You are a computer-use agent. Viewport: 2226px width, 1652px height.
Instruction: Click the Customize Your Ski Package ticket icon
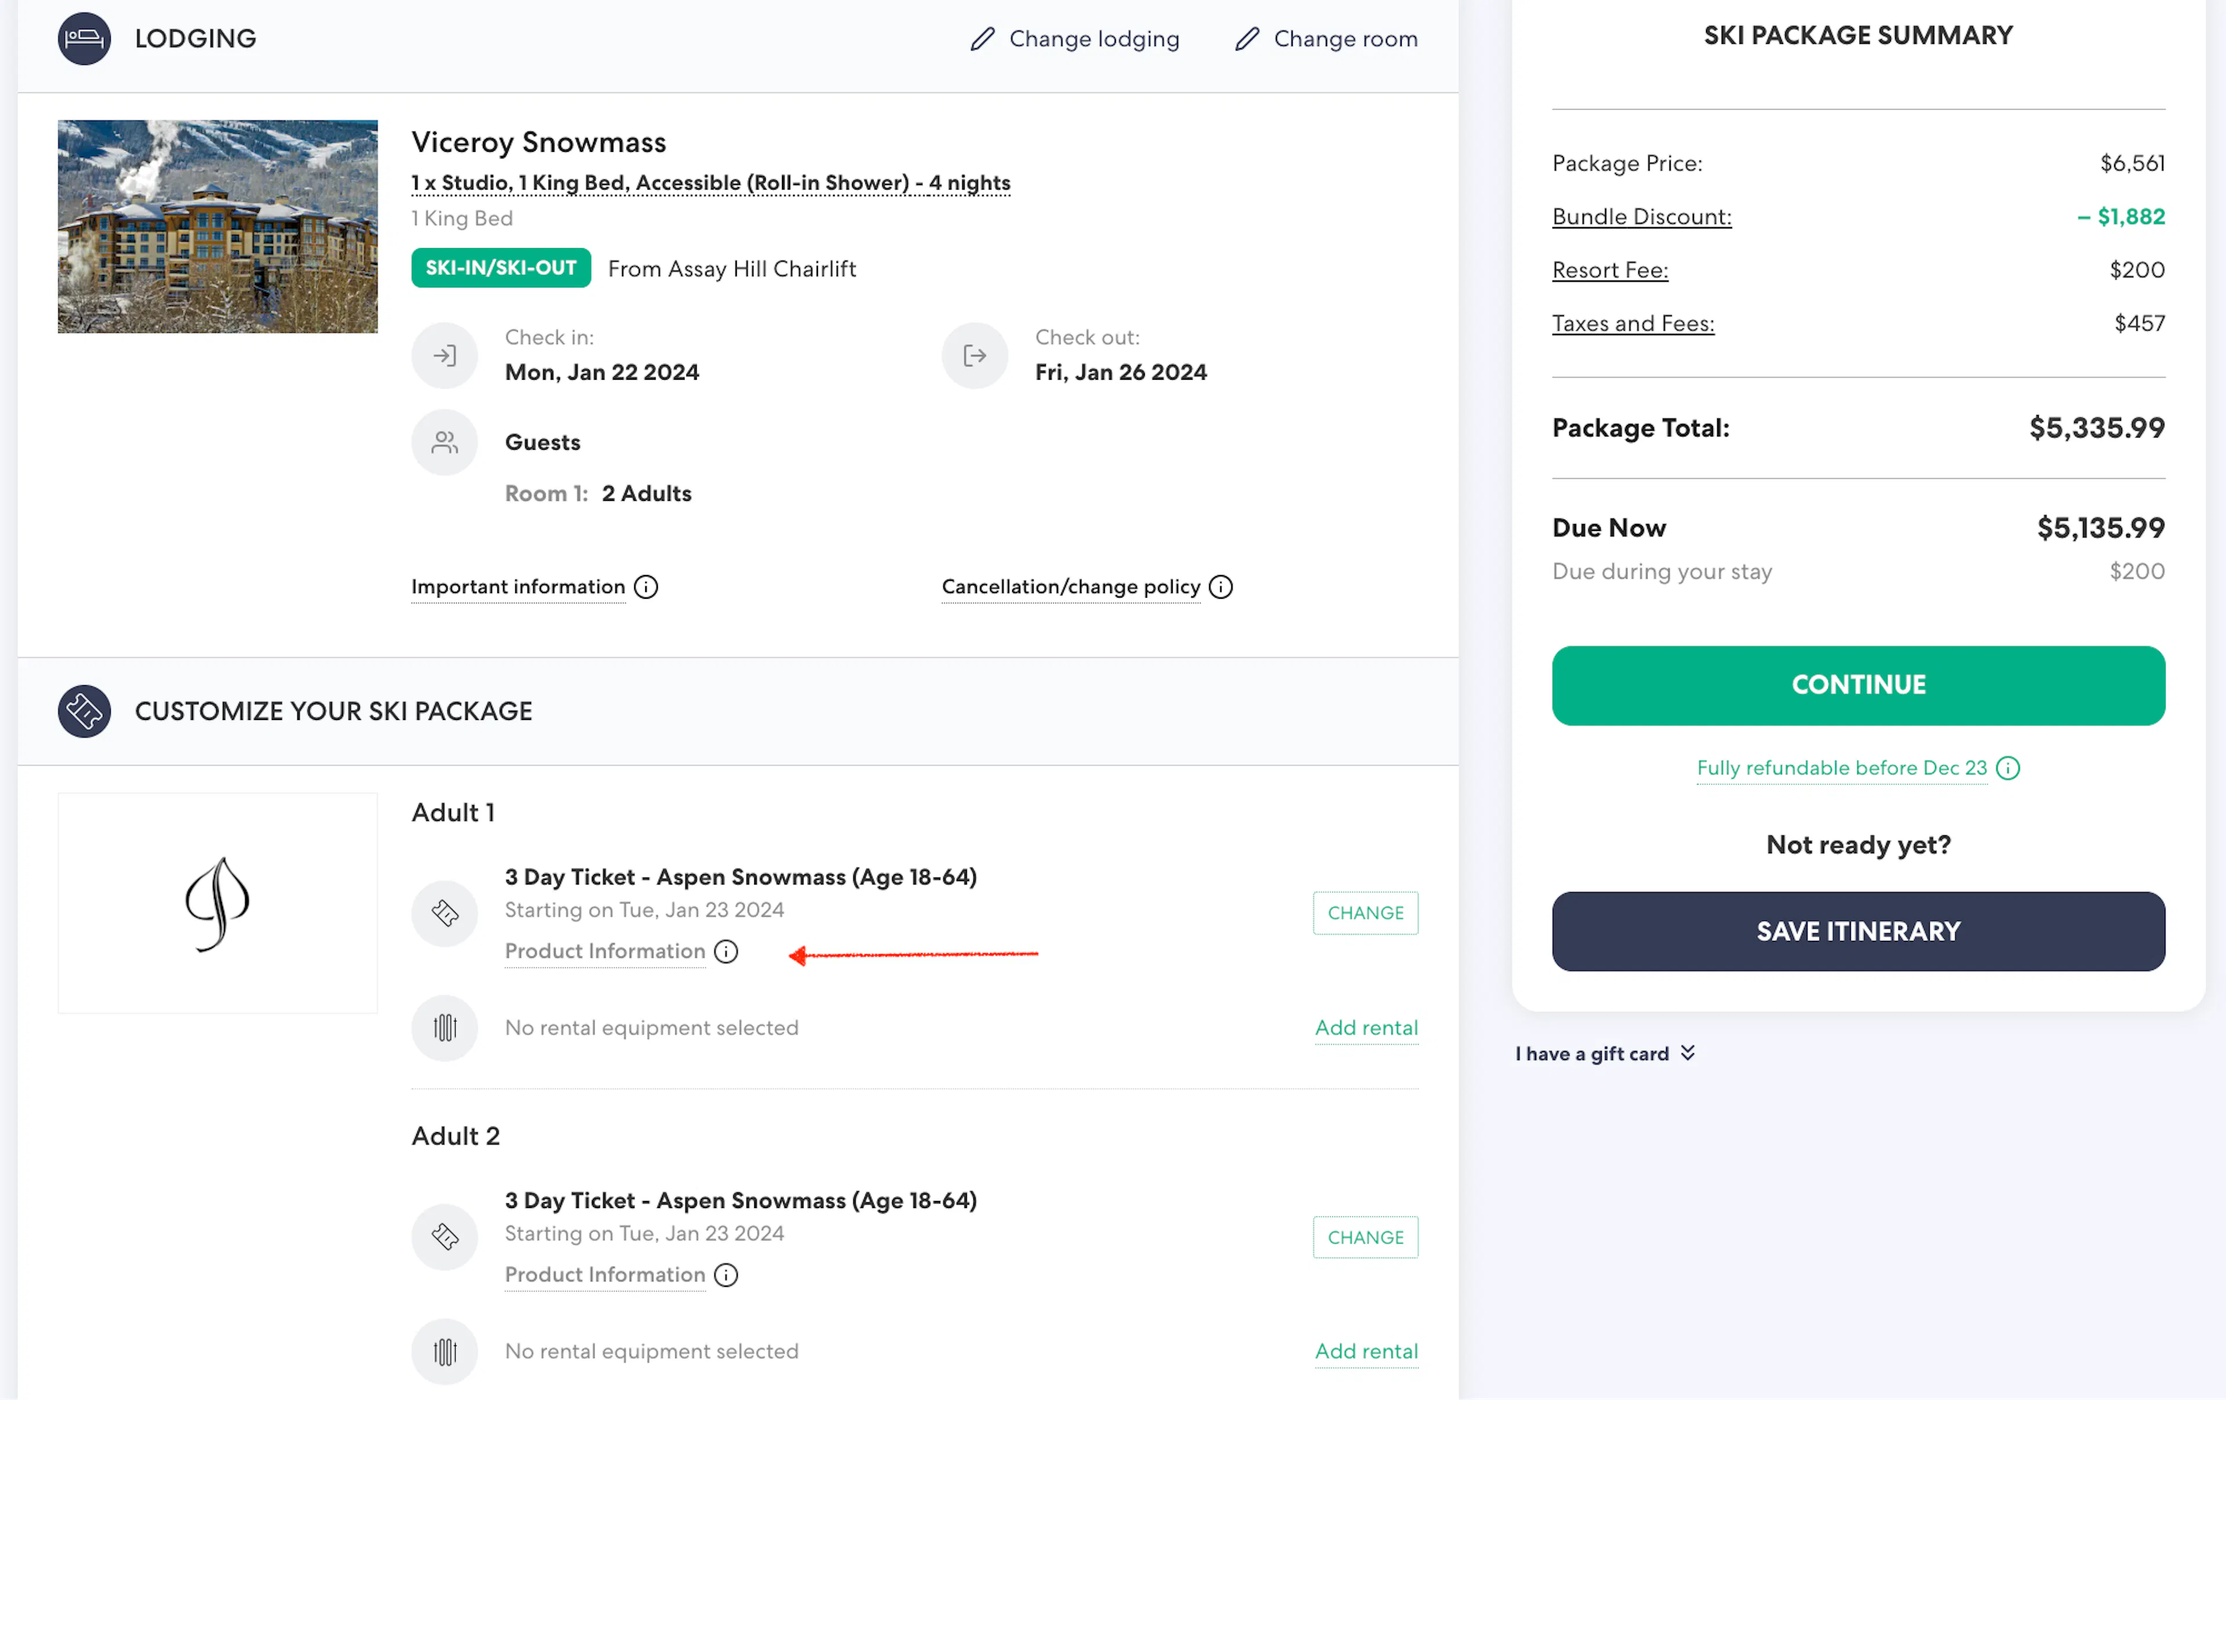pos(84,711)
